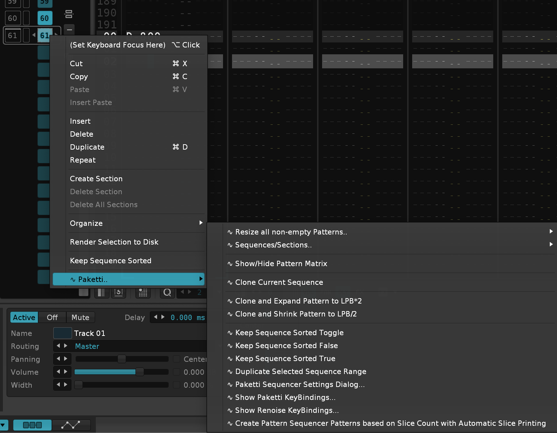Click the insert-new-pattern icon above the minus button
The image size is (557, 433).
point(69,14)
